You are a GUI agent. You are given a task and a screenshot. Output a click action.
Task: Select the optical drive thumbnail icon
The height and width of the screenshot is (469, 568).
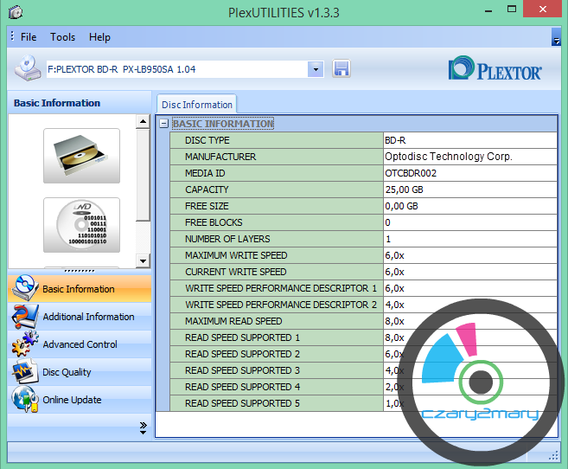[x=81, y=156]
